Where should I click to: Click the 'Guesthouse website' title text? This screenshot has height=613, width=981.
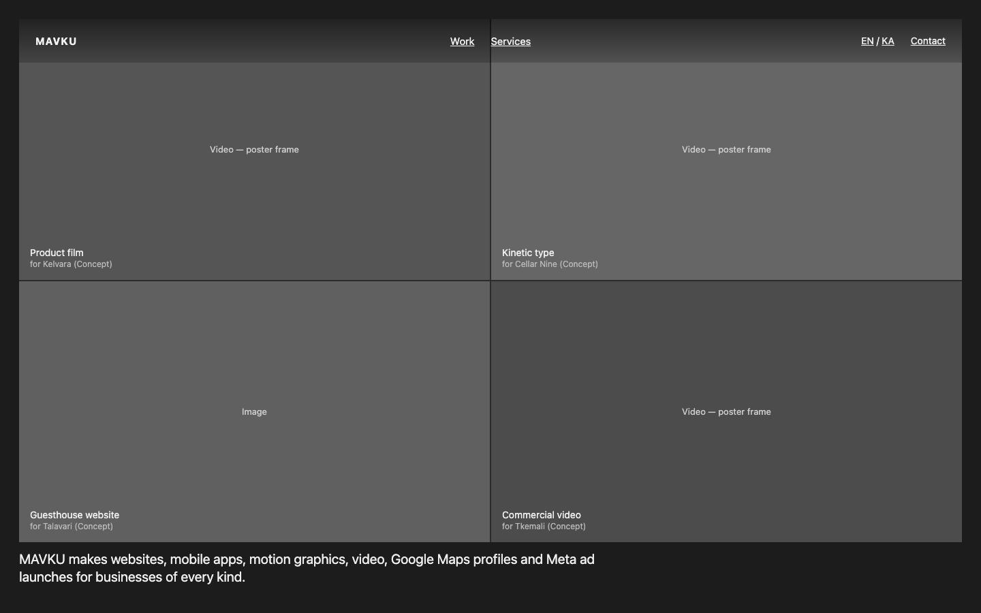[74, 515]
